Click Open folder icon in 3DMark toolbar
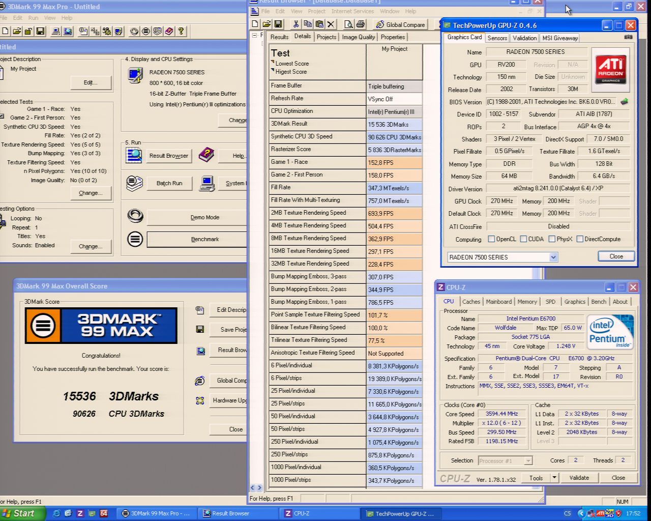 (17, 31)
